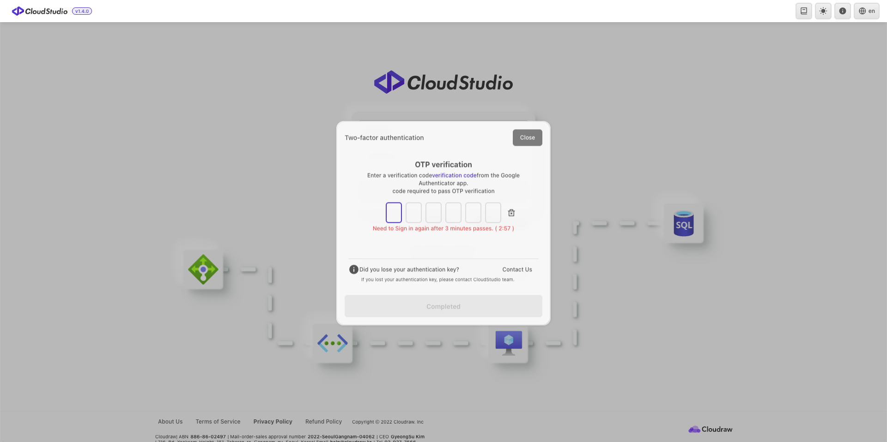Viewport: 887px width, 442px height.
Task: Clear OTP code with trash icon
Action: tap(511, 213)
